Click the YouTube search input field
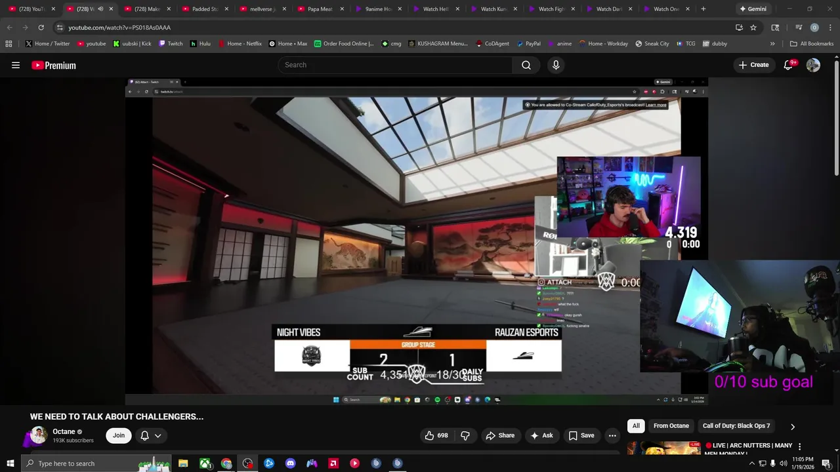Viewport: 840px width, 472px height. point(395,65)
